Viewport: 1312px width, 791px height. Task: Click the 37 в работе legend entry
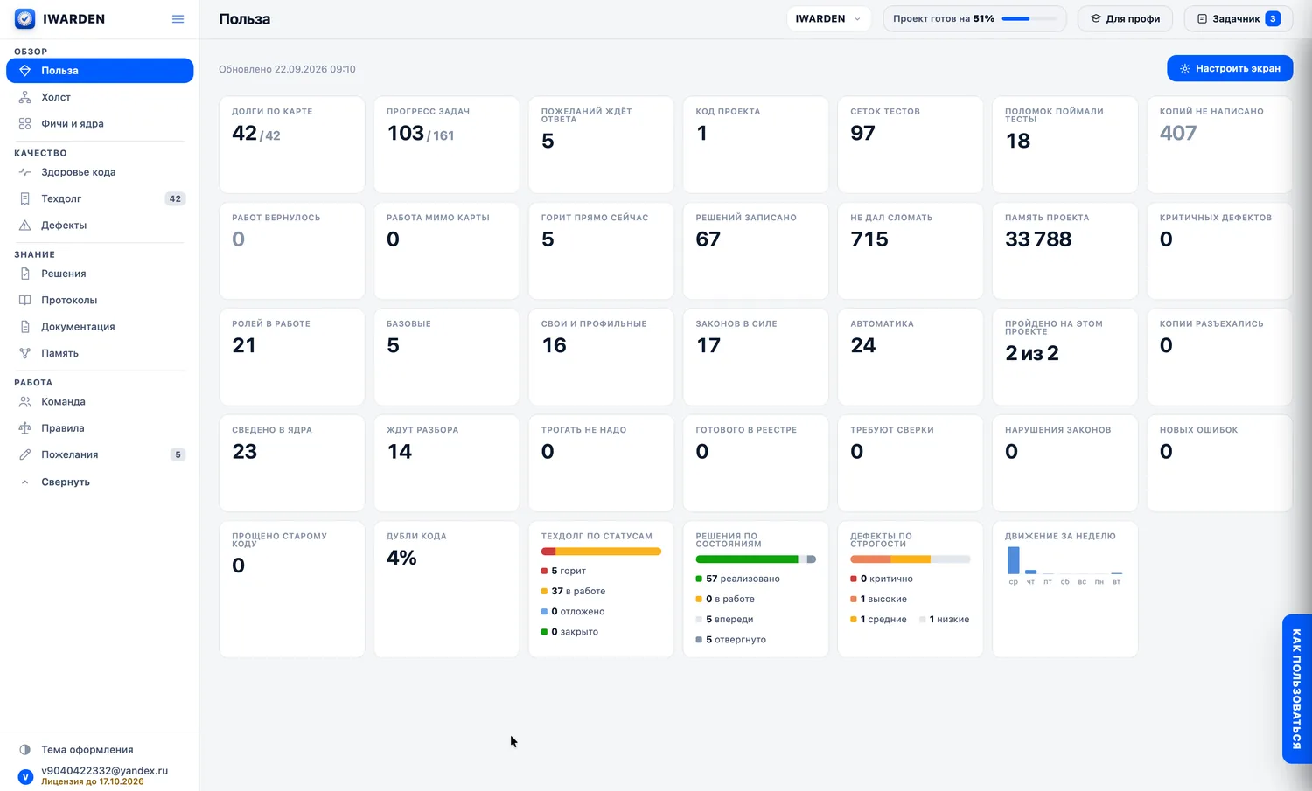[x=573, y=591]
